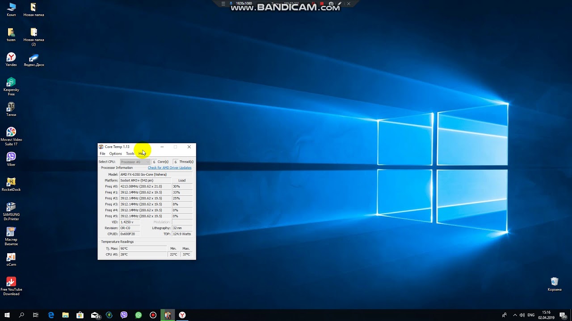Click the Freq #0 value 4213.08MHz

pos(145,186)
